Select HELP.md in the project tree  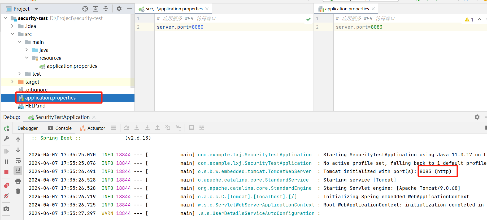click(35, 106)
